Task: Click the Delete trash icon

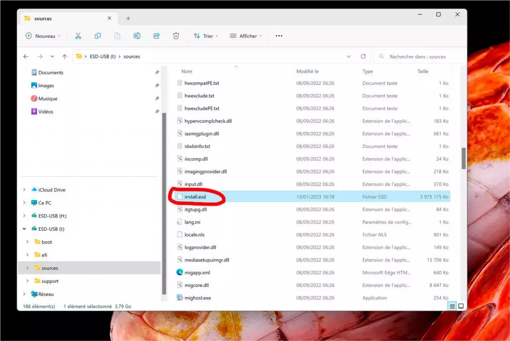Action: pyautogui.click(x=176, y=36)
